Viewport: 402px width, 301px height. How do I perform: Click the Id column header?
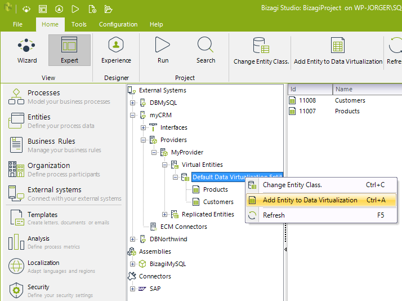coord(310,89)
